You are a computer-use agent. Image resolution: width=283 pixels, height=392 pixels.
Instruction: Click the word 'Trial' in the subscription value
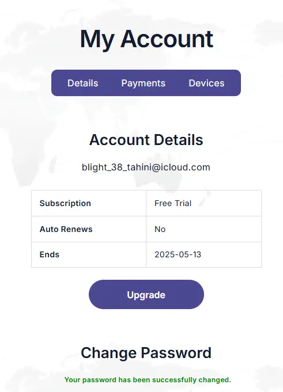pyautogui.click(x=183, y=203)
